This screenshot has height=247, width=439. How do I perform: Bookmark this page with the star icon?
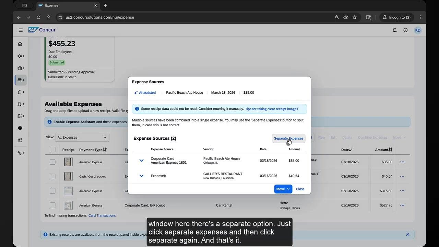pyautogui.click(x=355, y=17)
